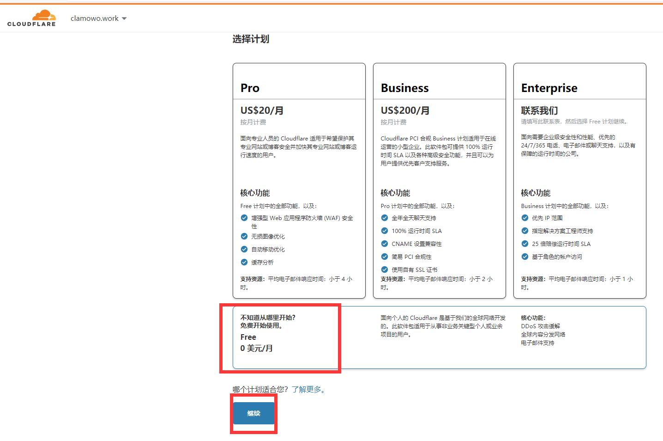
Task: Click the text 无损图像优化
Action: point(268,236)
